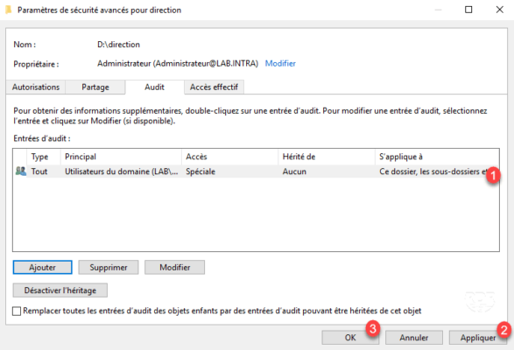Click the folder icon in the title bar
This screenshot has width=514, height=350.
[x=8, y=10]
